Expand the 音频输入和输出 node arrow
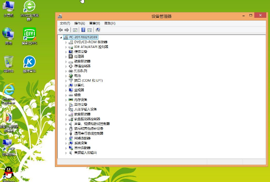Screen dimensions: 270x182 point(66,153)
